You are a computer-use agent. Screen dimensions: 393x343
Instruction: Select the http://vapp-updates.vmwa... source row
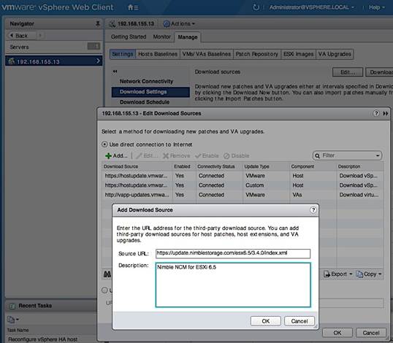tap(243, 195)
